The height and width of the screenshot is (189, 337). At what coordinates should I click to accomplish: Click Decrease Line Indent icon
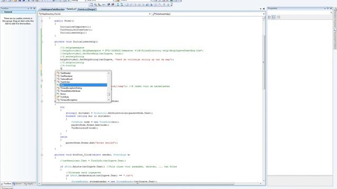tap(109, 5)
